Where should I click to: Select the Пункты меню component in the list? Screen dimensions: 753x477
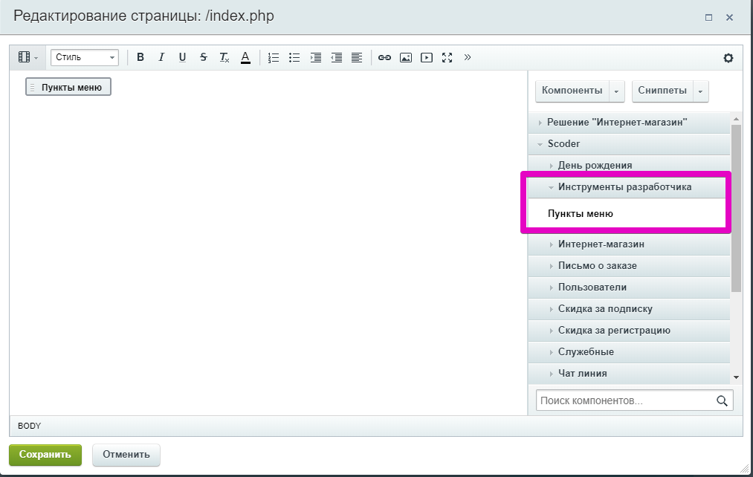click(581, 214)
